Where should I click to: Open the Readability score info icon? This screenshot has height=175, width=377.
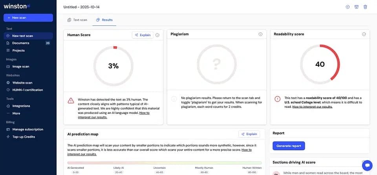[364, 34]
